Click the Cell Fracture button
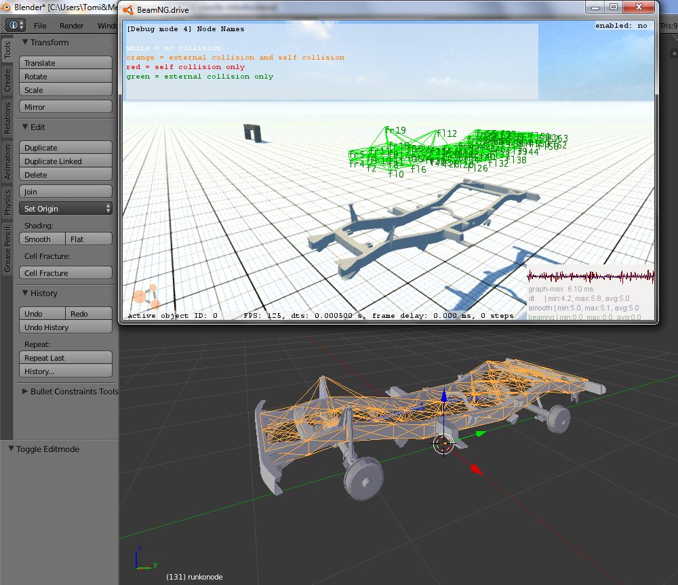 pos(66,273)
